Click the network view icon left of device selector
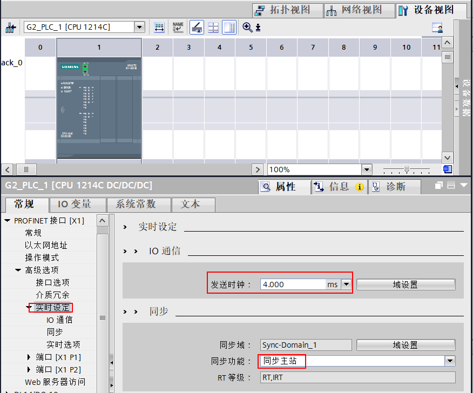This screenshot has width=473, height=393. pos(11,28)
